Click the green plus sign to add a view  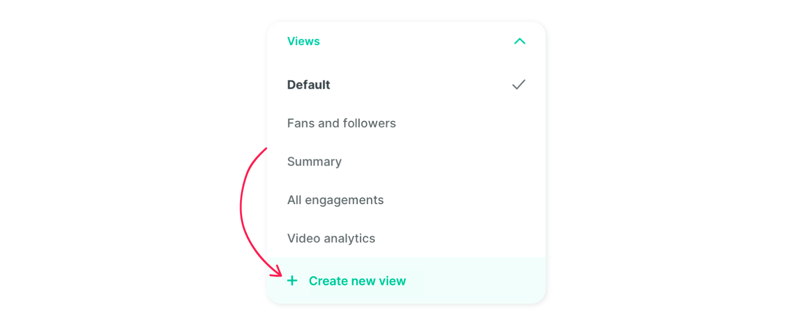(292, 280)
